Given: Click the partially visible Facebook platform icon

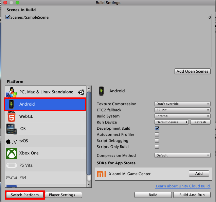Looking at the screenshot, I should pos(12,186).
